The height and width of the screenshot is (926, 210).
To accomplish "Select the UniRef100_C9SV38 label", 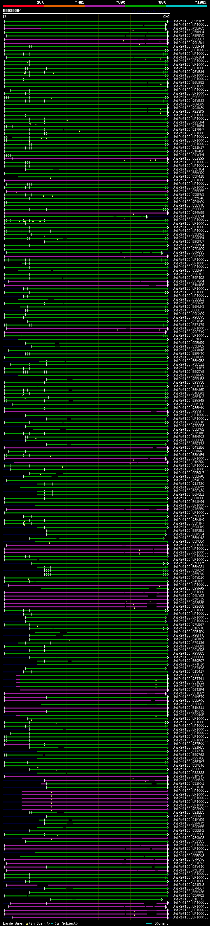I will click(188, 382).
